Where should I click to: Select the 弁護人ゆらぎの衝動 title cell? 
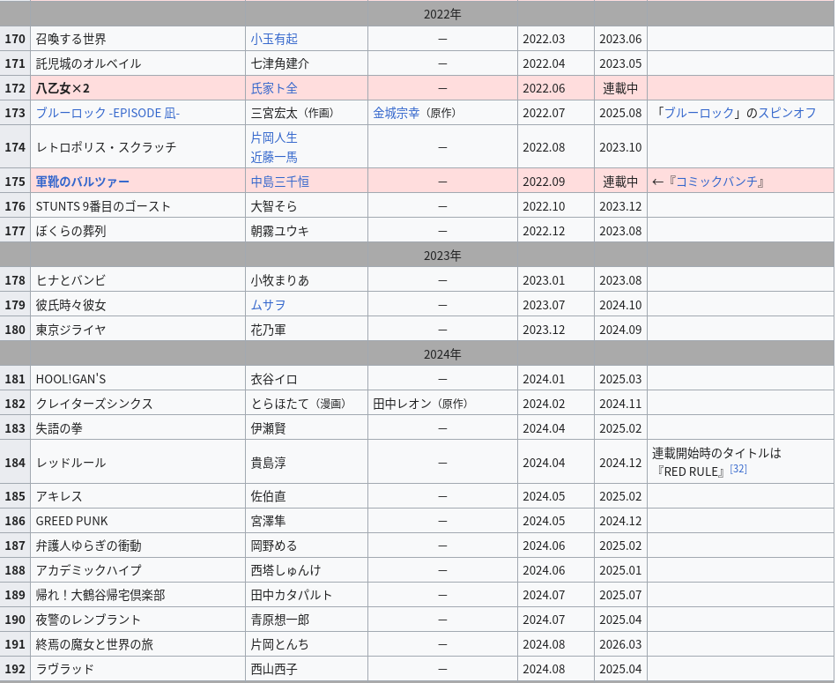pos(137,546)
